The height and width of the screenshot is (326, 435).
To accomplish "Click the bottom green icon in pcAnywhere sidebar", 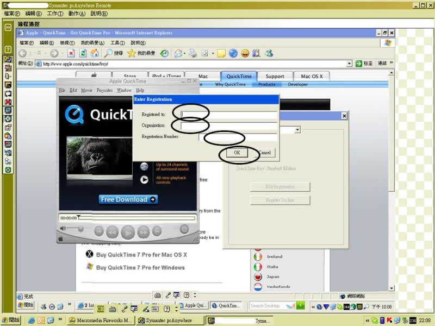I will pyautogui.click(x=8, y=170).
